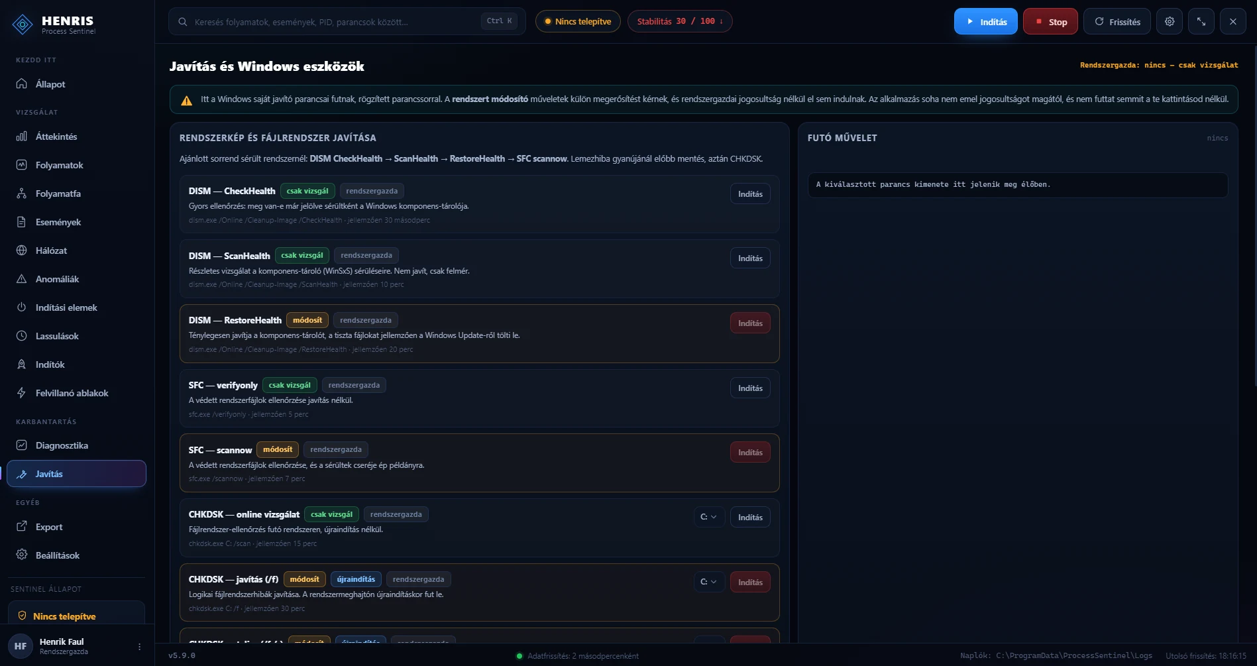The width and height of the screenshot is (1257, 666).
Task: Click the red Stop button
Action: pyautogui.click(x=1050, y=21)
